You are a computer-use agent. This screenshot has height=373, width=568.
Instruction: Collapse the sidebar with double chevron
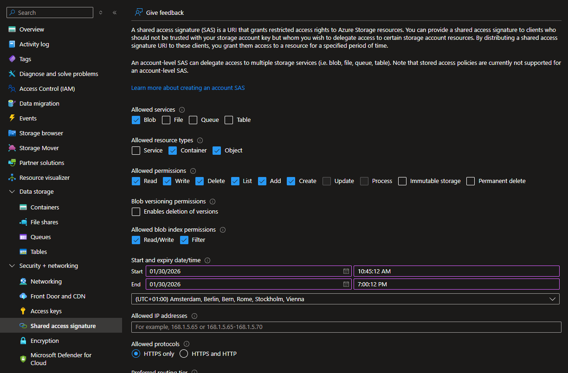[x=115, y=13]
